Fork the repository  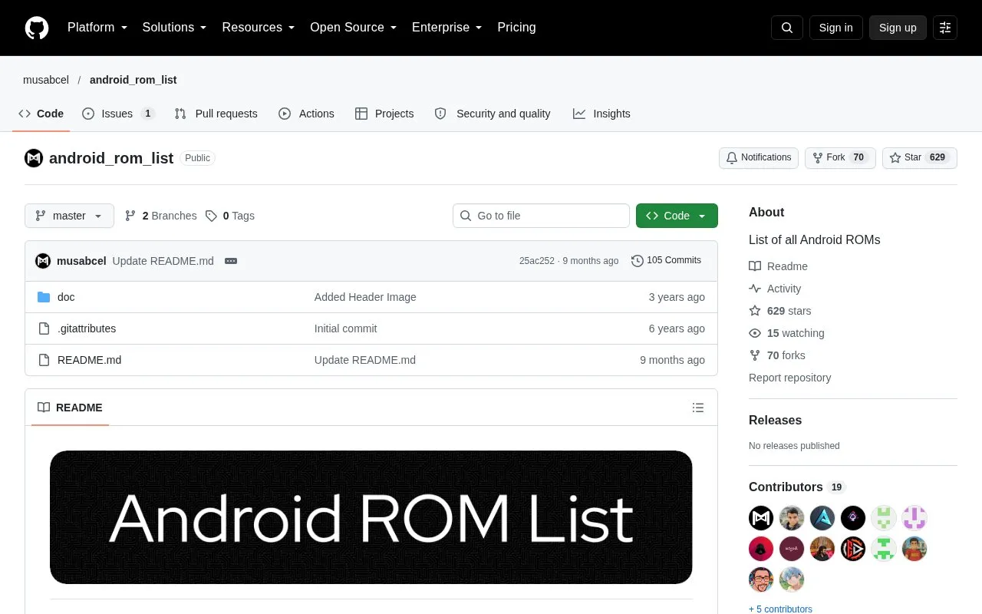coord(840,158)
